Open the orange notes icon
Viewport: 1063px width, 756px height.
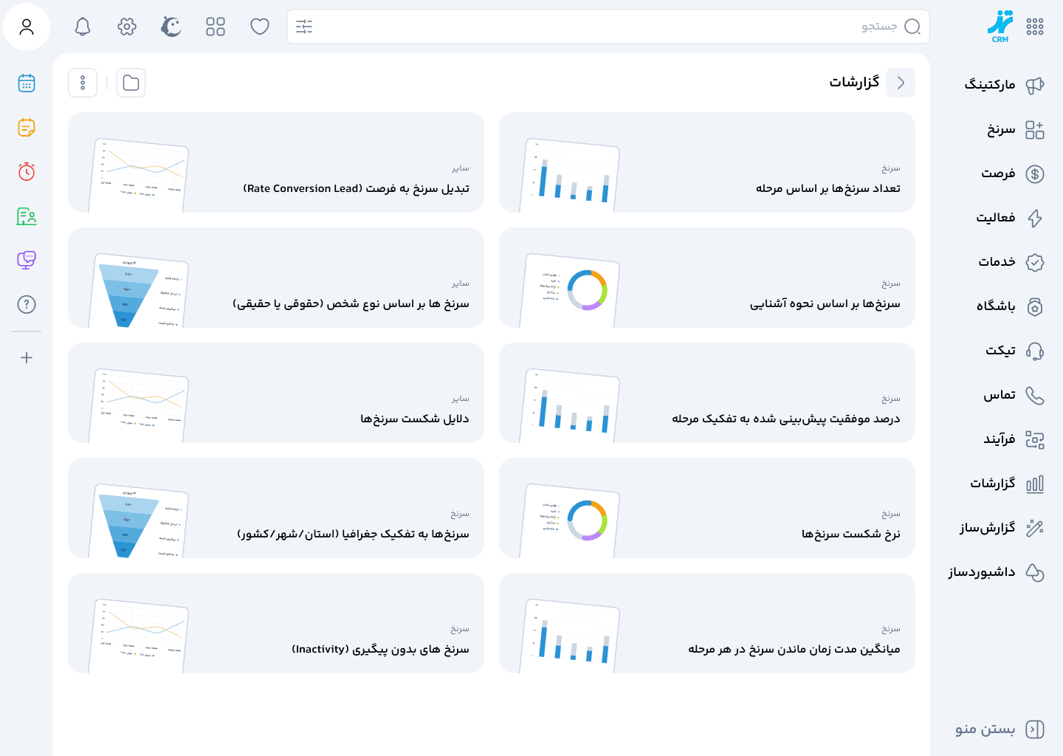point(27,128)
